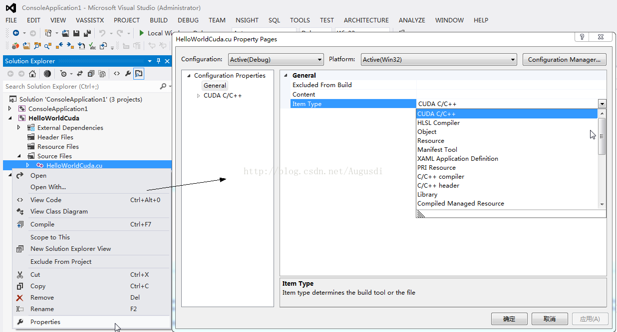Expand the ConsoleApplication1 project node
This screenshot has height=332, width=617.
10,109
